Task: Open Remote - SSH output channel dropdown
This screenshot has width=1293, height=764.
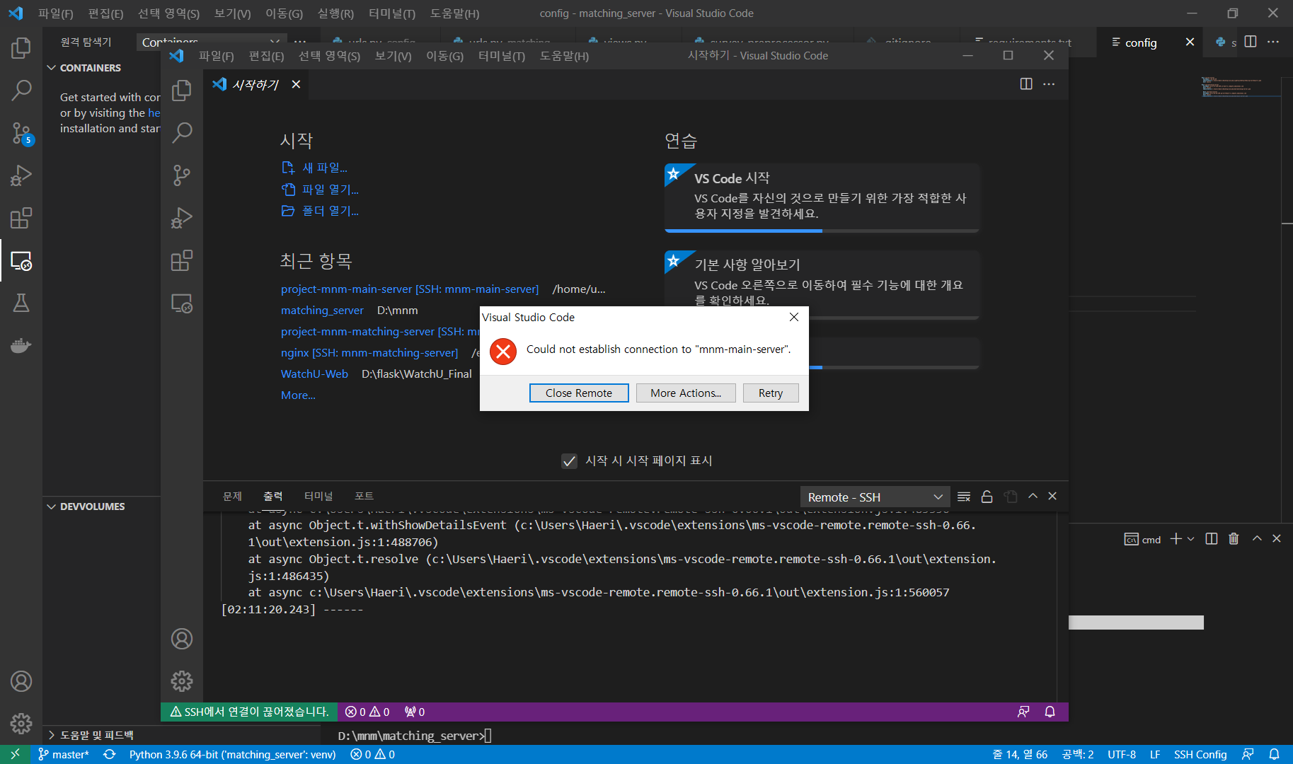Action: (x=874, y=497)
